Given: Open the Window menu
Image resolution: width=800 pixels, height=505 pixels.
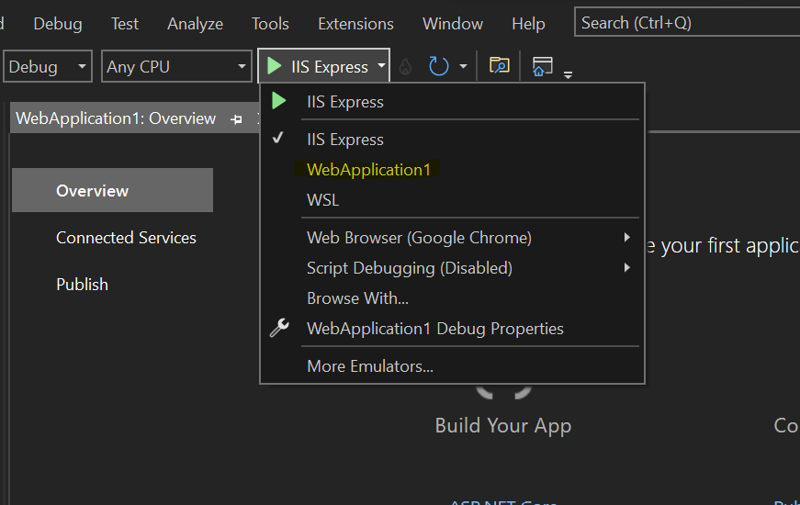Looking at the screenshot, I should click(x=453, y=24).
